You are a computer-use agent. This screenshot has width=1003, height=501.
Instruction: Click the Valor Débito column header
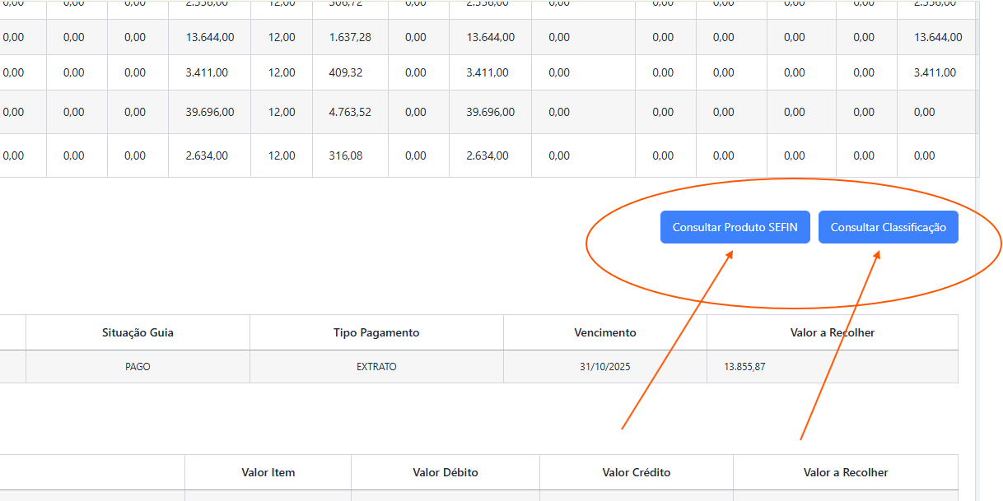445,472
